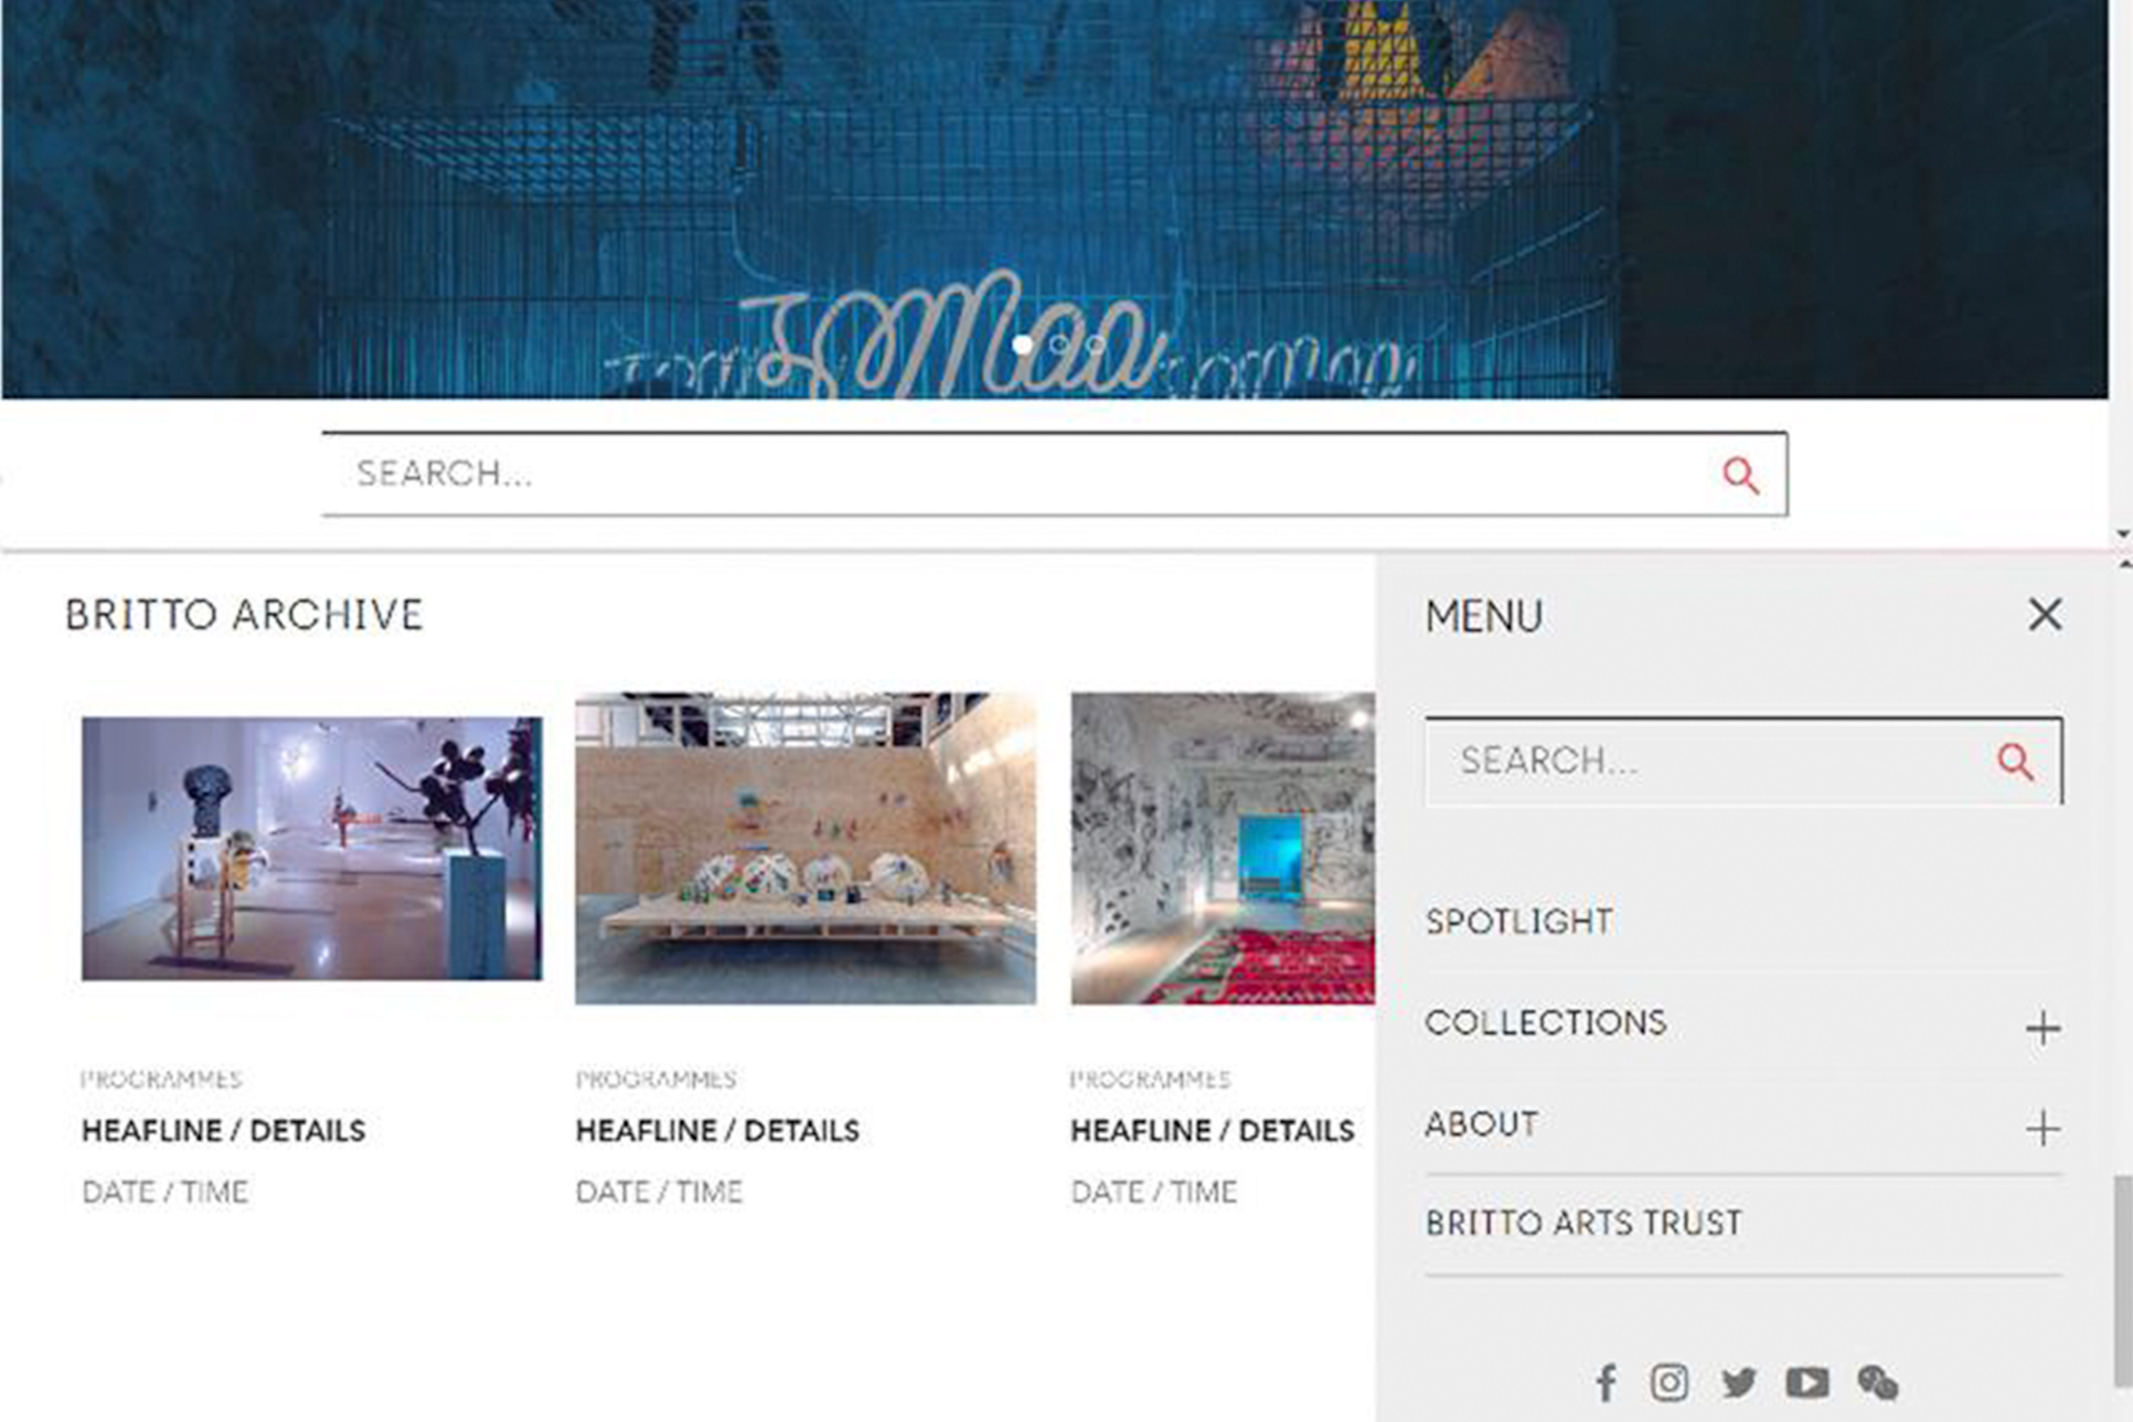The height and width of the screenshot is (1422, 2133).
Task: Open the YouTube icon in the menu footer
Action: (x=1807, y=1383)
